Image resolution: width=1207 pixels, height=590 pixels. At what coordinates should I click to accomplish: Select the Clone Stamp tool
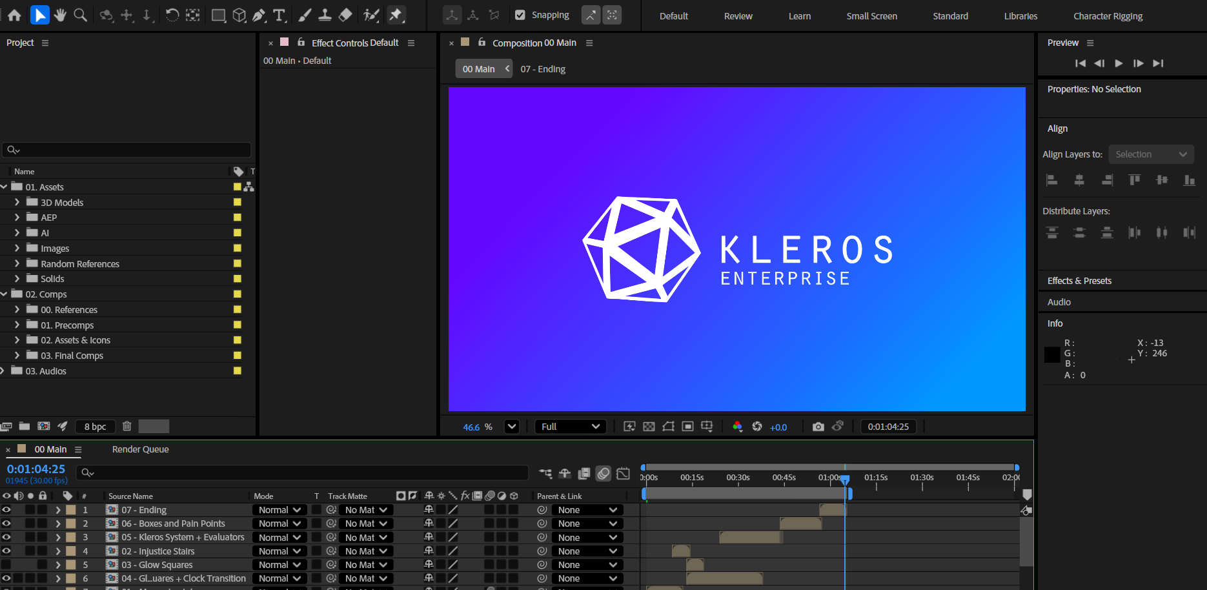pyautogui.click(x=325, y=15)
